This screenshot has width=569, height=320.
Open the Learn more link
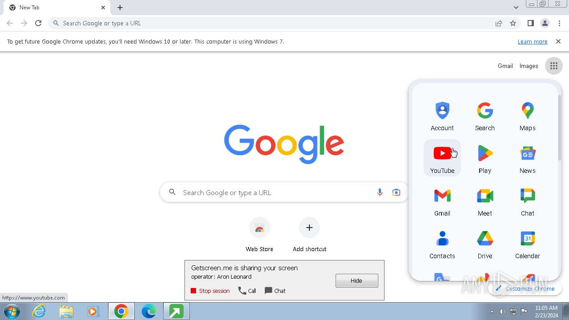[533, 41]
